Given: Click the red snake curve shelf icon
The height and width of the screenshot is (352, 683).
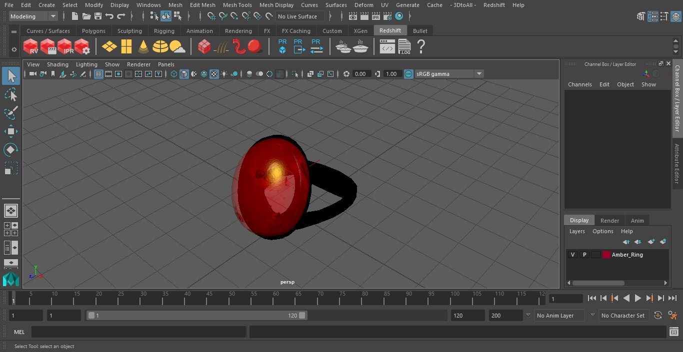Looking at the screenshot, I should (239, 46).
